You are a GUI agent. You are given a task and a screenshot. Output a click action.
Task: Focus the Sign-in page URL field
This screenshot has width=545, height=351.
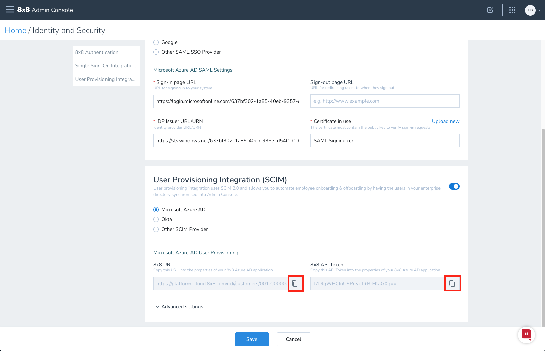228,101
